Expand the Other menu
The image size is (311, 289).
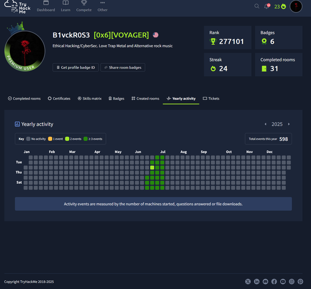pos(103,6)
